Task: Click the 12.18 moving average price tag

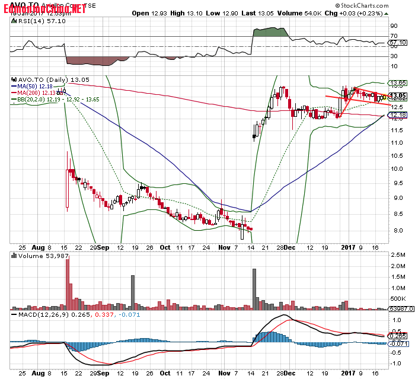Action: (x=398, y=115)
